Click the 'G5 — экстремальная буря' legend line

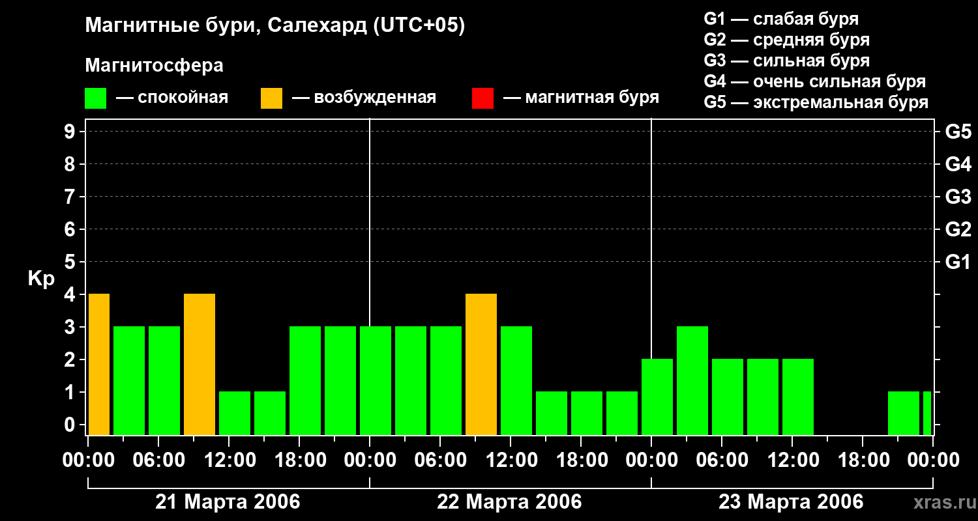point(816,102)
